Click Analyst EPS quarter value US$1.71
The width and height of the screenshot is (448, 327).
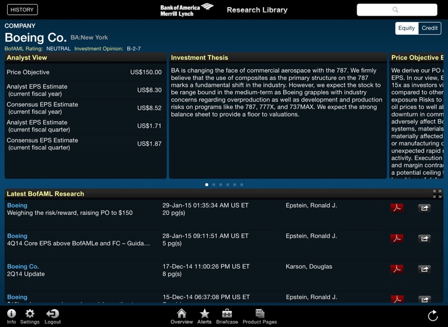coord(149,126)
